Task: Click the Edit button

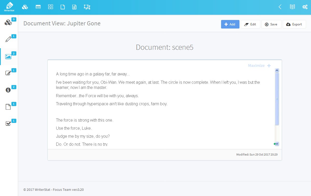Action: [x=250, y=24]
